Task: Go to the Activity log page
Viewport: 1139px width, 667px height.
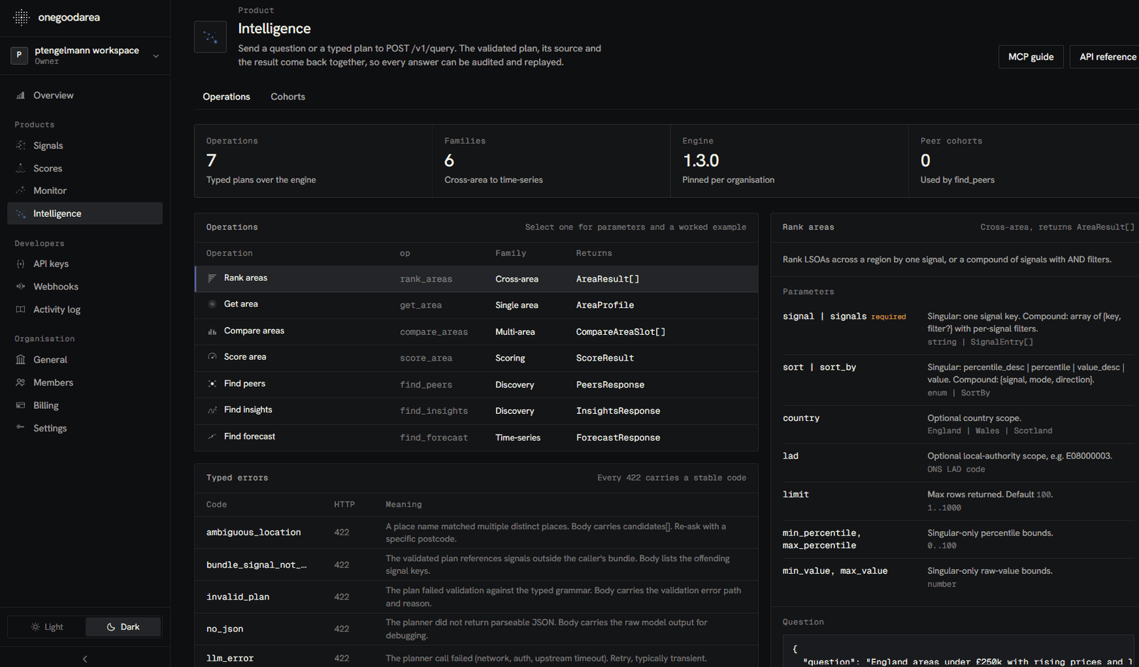Action: pyautogui.click(x=85, y=309)
